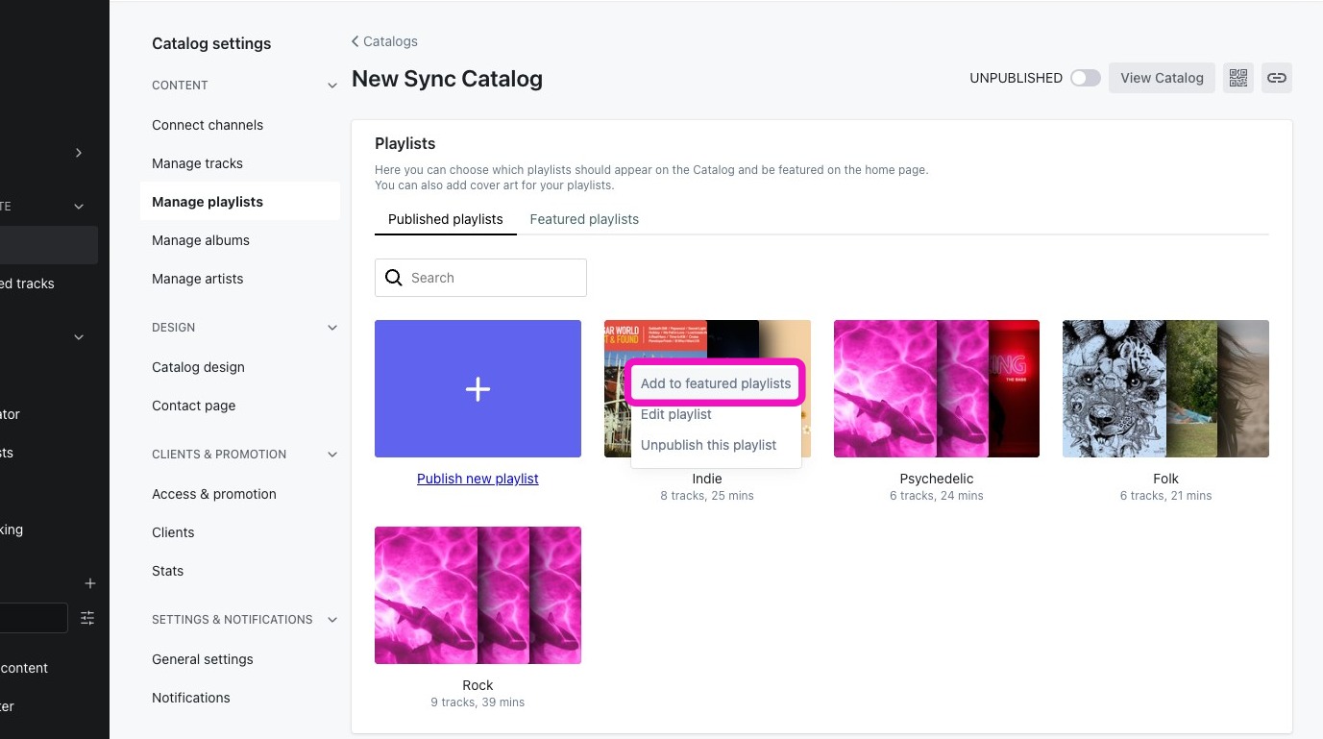1323x739 pixels.
Task: Select Add to featured playlists
Action: tap(716, 383)
